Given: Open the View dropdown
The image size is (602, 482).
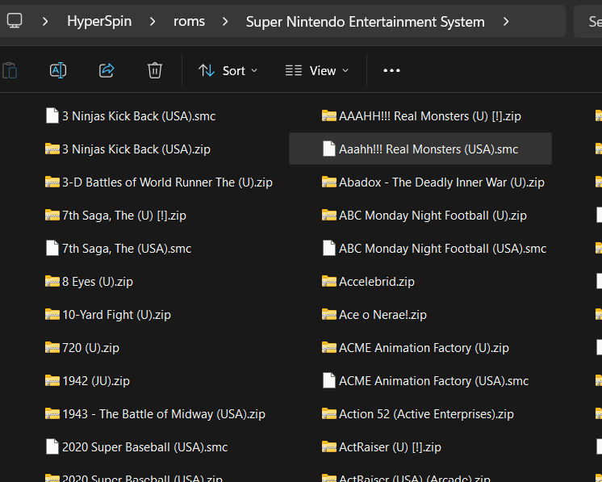Looking at the screenshot, I should (317, 71).
